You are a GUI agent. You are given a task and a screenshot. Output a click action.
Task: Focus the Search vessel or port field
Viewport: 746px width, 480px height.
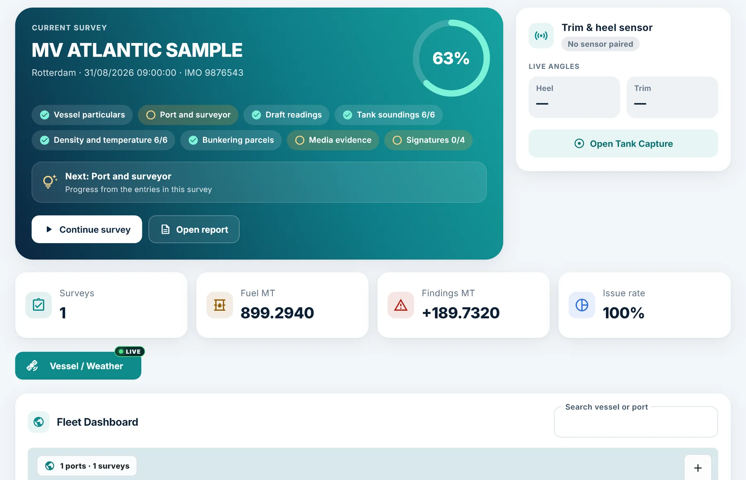(x=636, y=422)
